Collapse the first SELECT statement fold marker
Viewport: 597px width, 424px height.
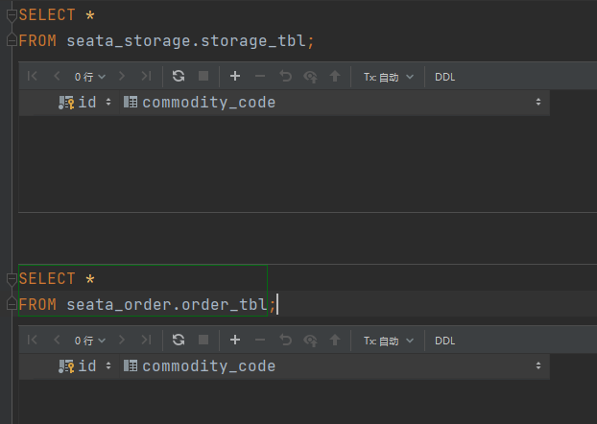[x=12, y=14]
